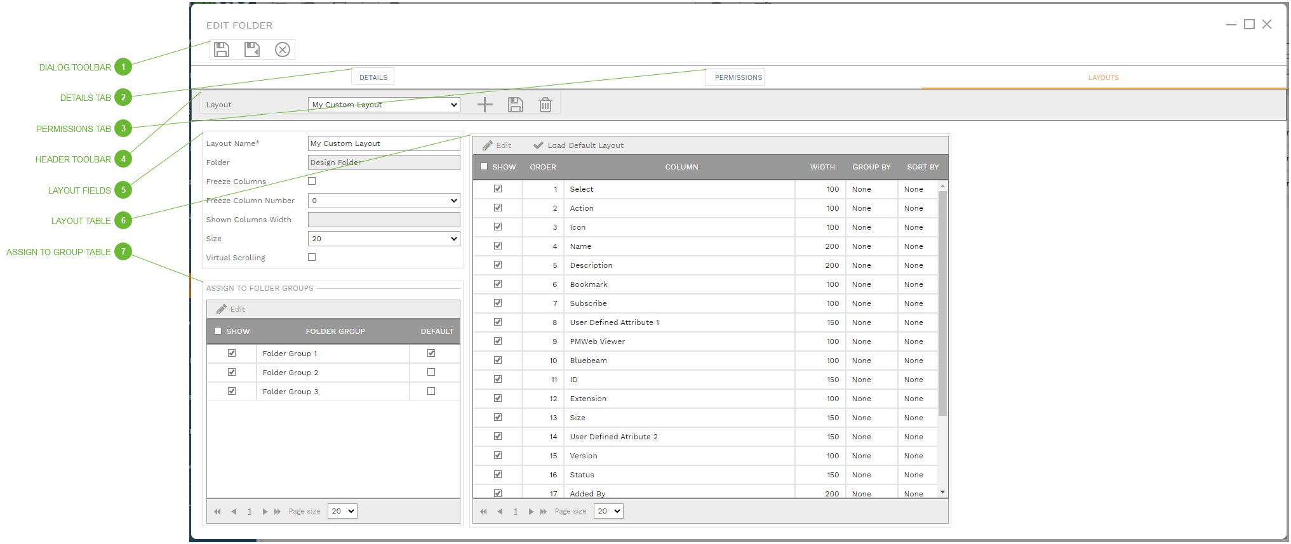Viewport: 1291px width, 544px height.
Task: Save the layout using header toolbar disk icon
Action: [x=516, y=105]
